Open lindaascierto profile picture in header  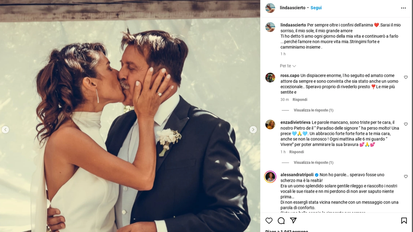(x=270, y=8)
